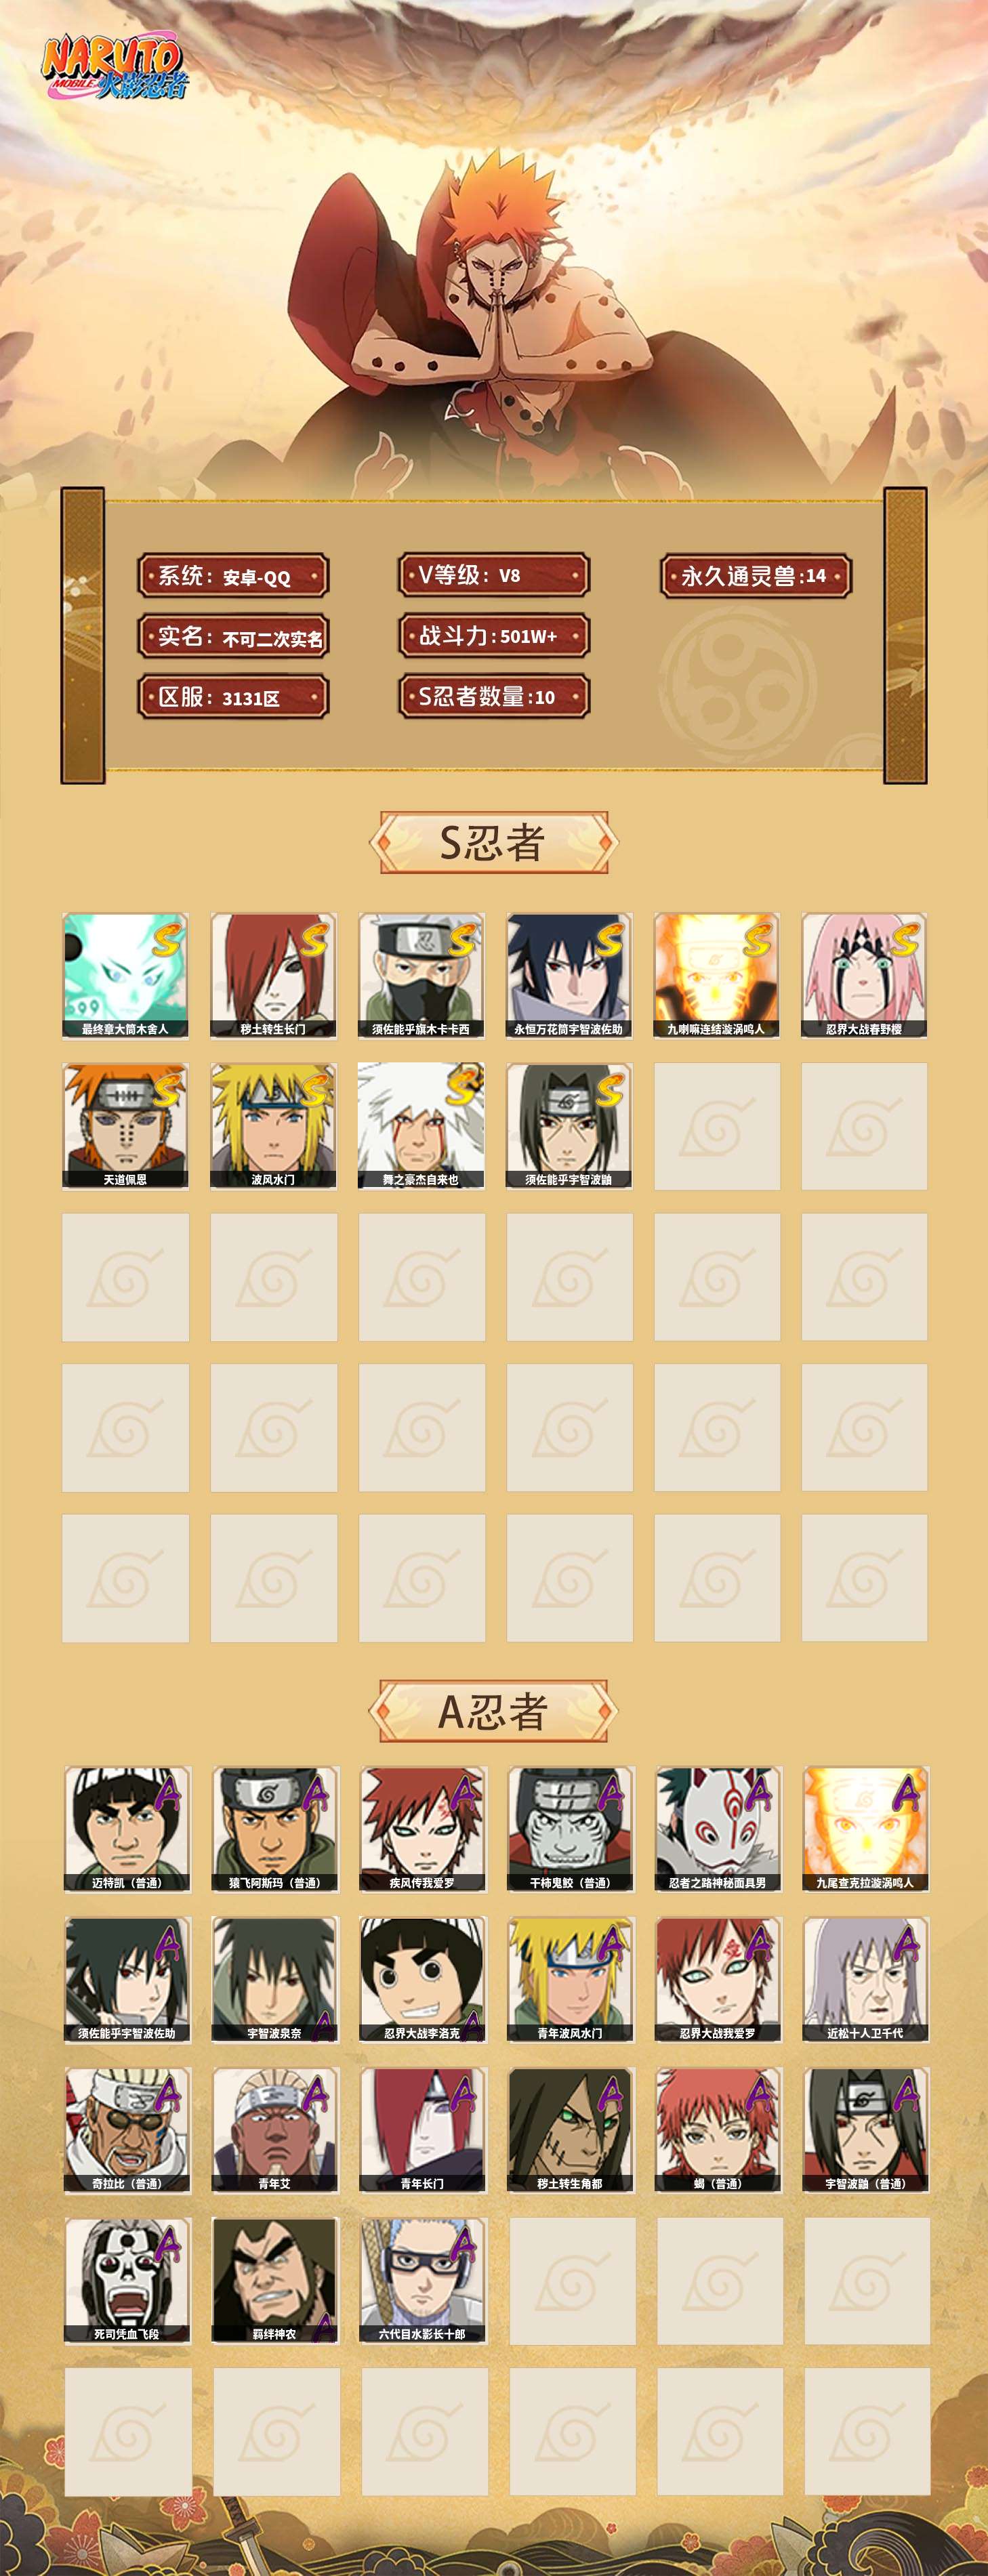Viewport: 988px width, 2576px height.
Task: Click the 区服 3131区 label
Action: 233,697
